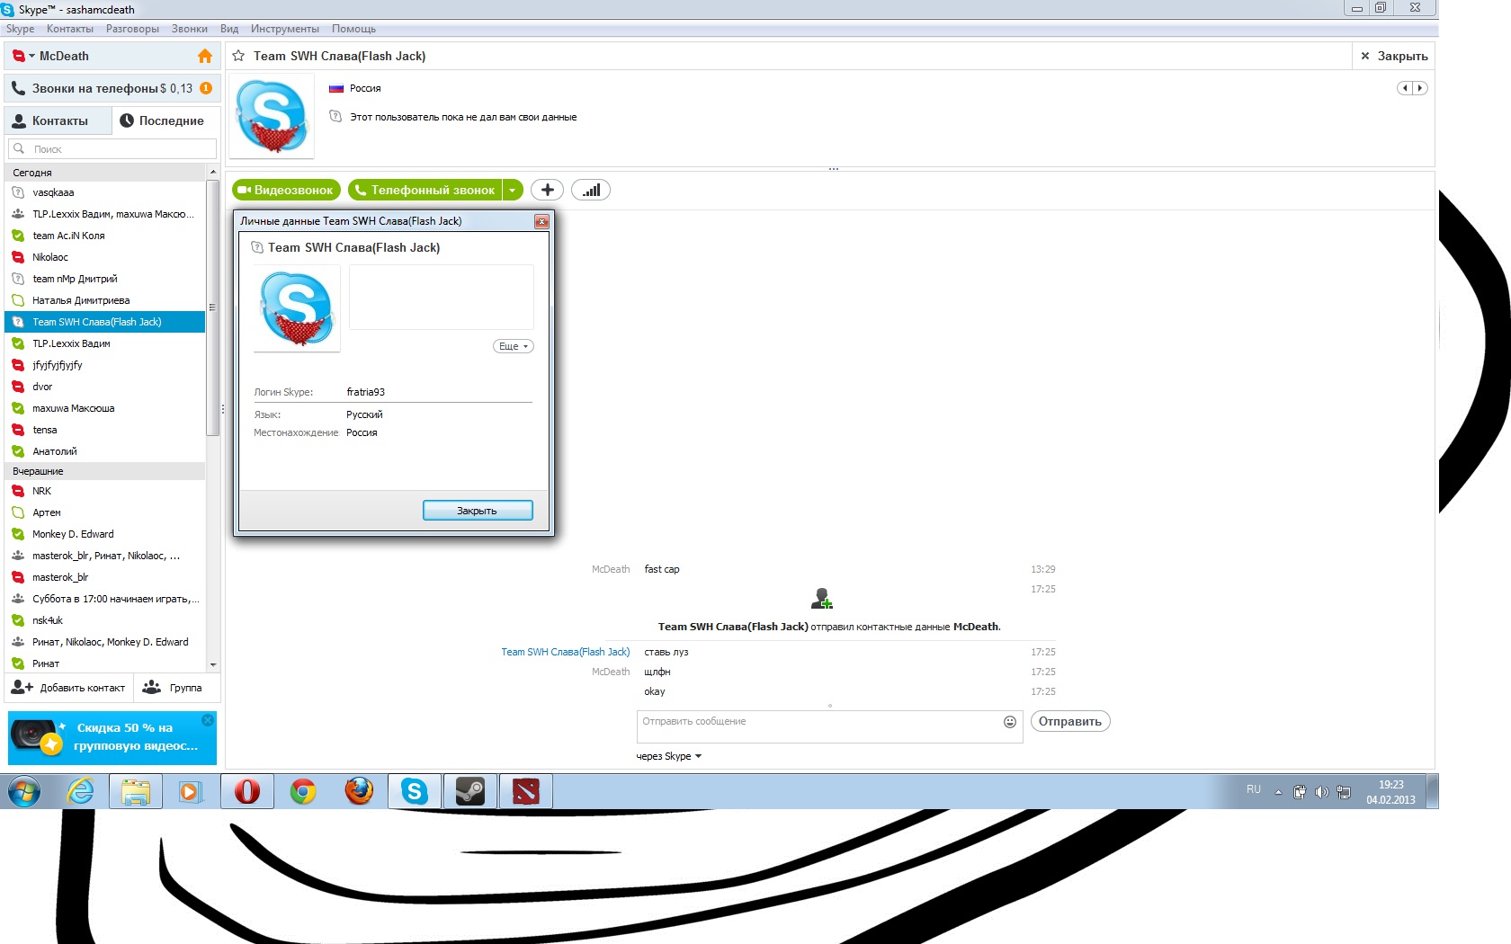Screen dimensions: 1511x944
Task: Click the red X on profile dialog
Action: point(541,221)
